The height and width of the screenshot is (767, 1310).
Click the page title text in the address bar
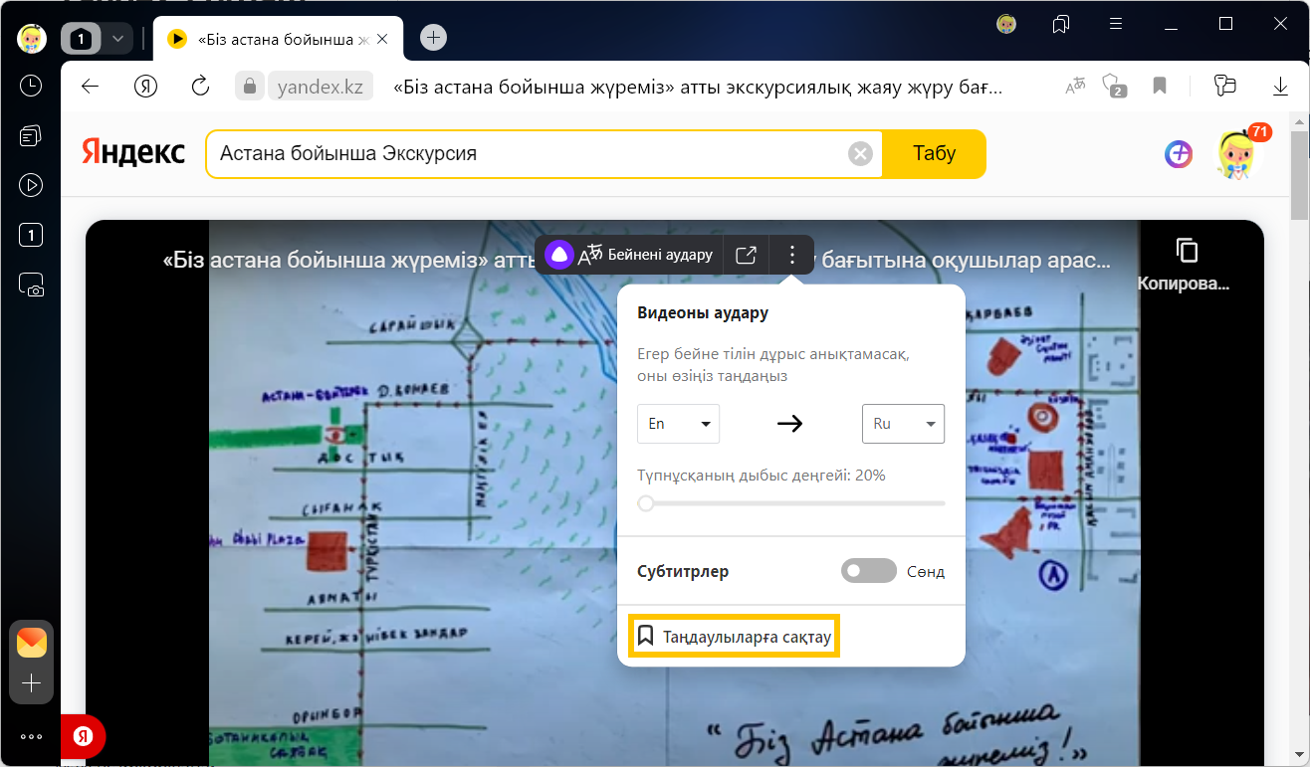[x=699, y=88]
